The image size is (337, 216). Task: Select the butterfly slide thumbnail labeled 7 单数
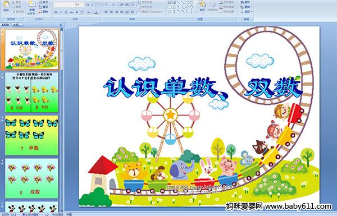(x=32, y=135)
